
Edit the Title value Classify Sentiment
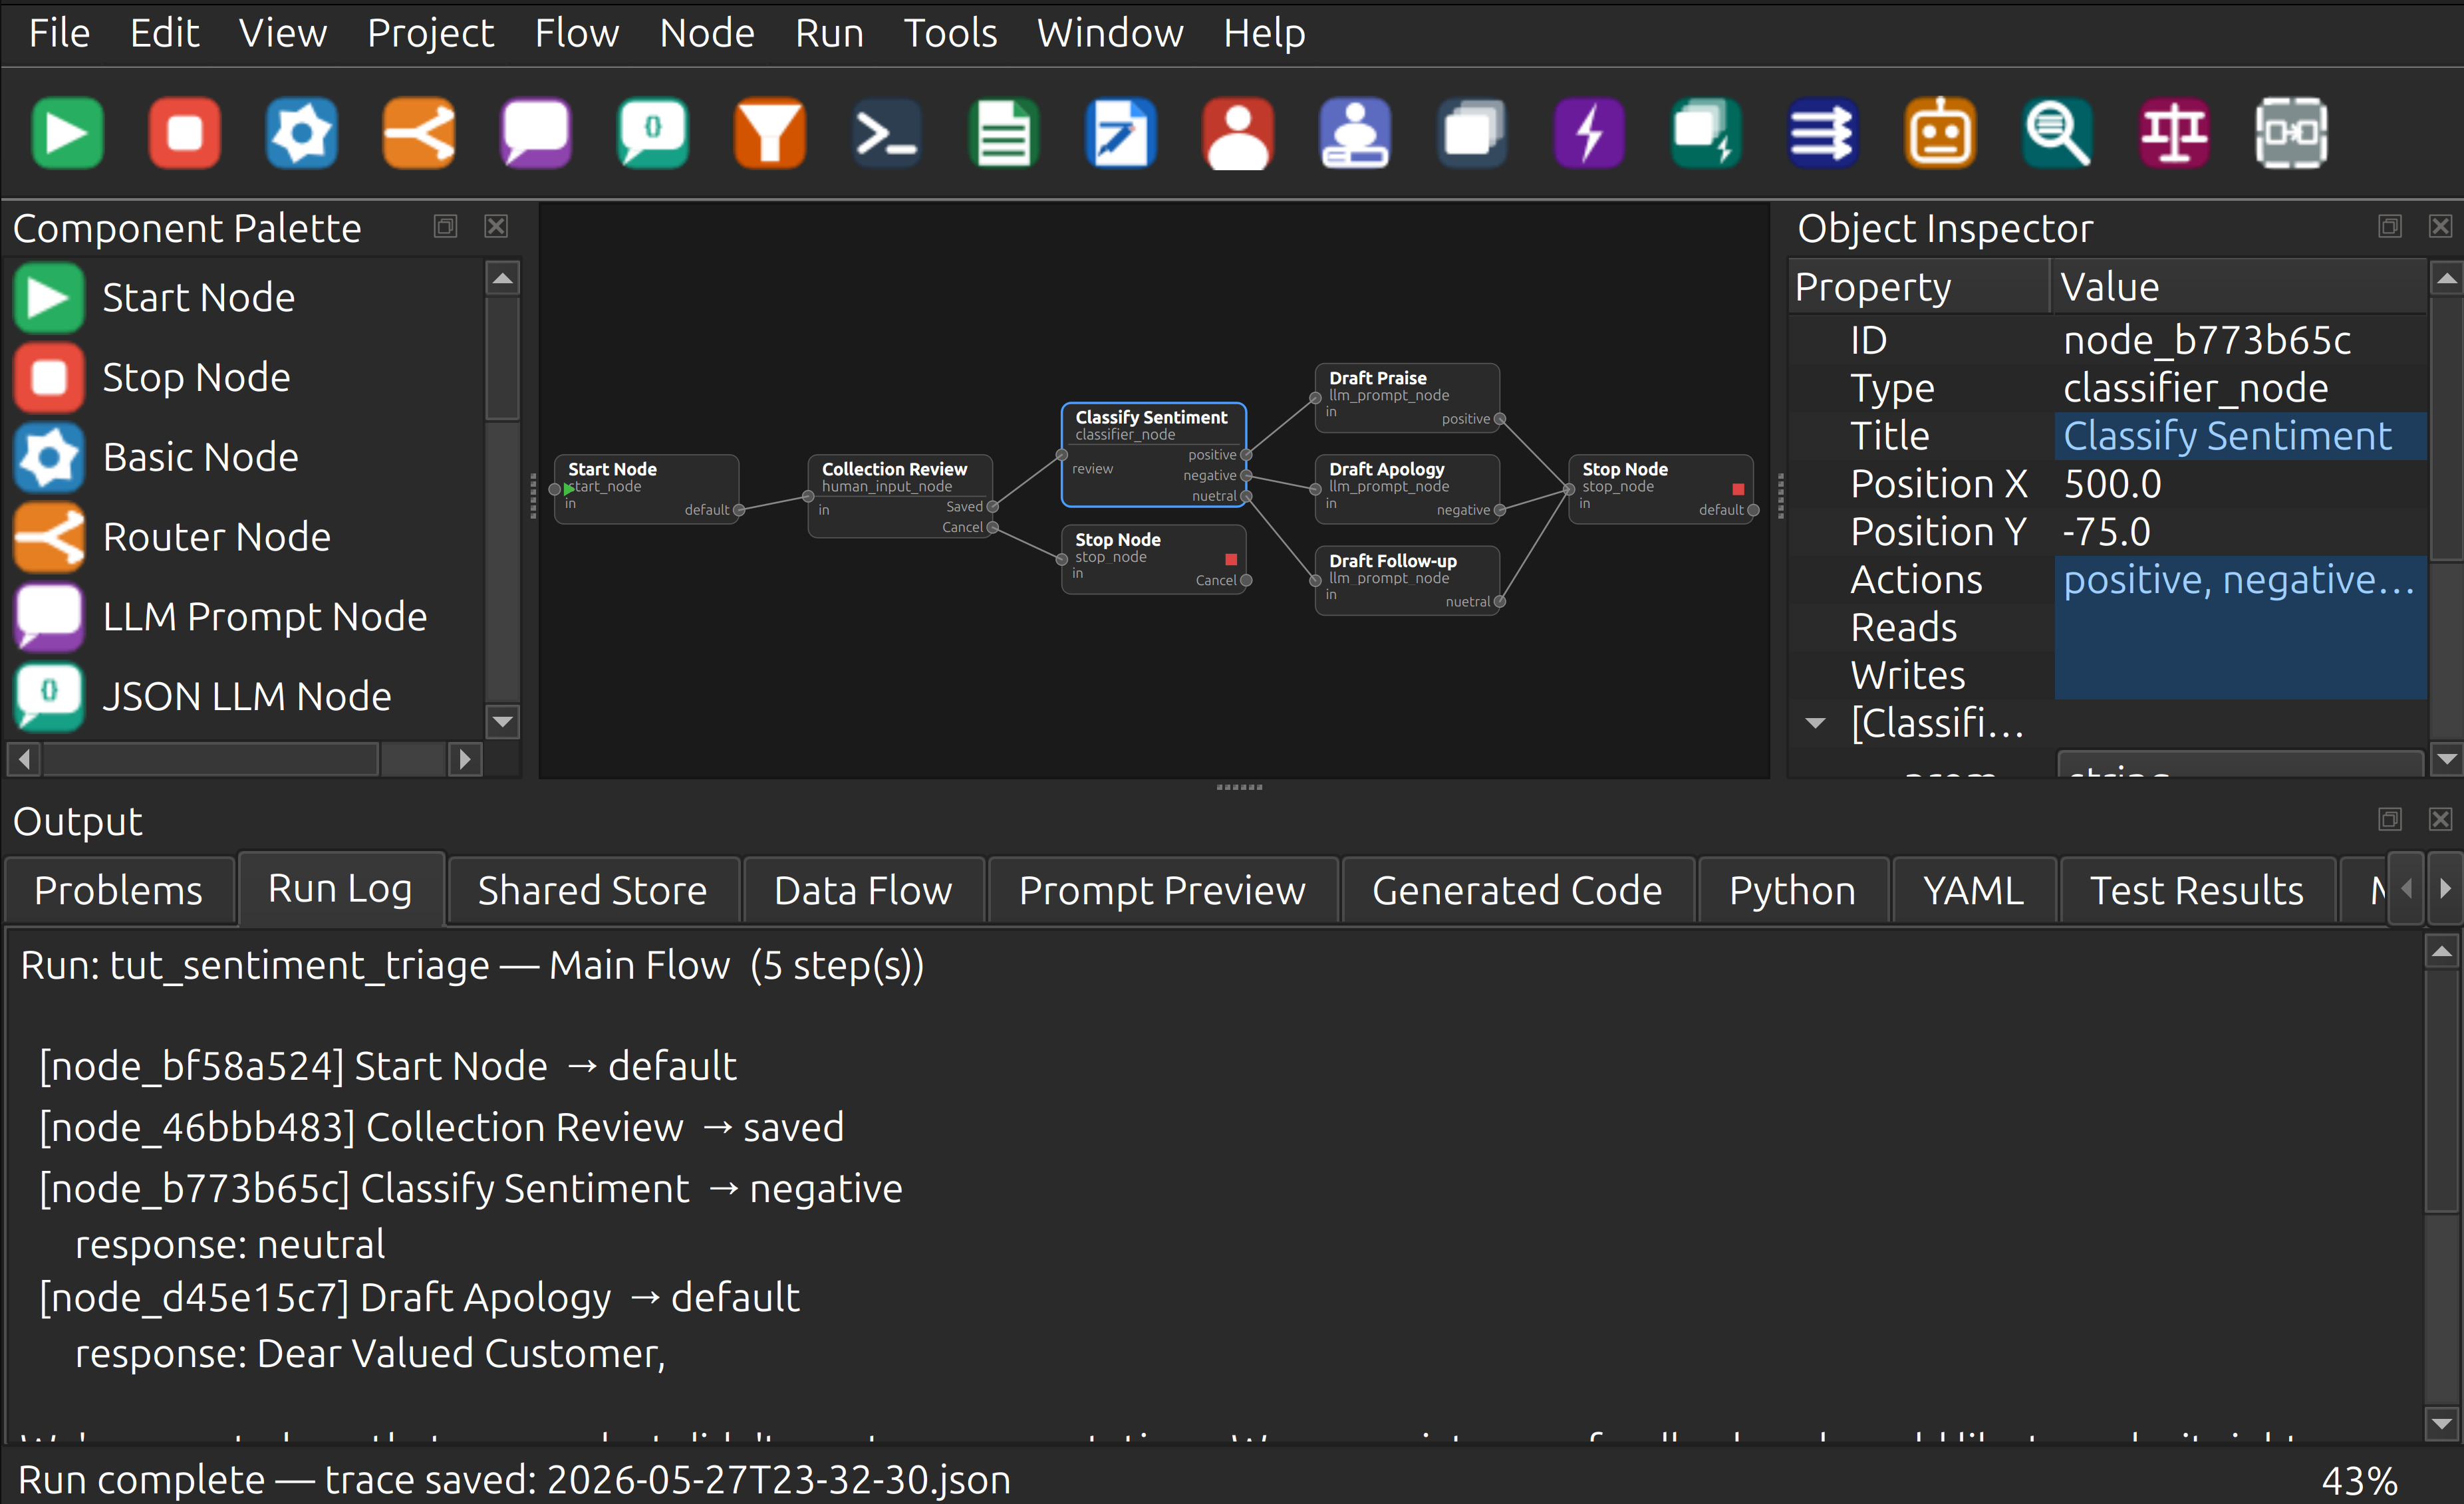tap(2240, 437)
